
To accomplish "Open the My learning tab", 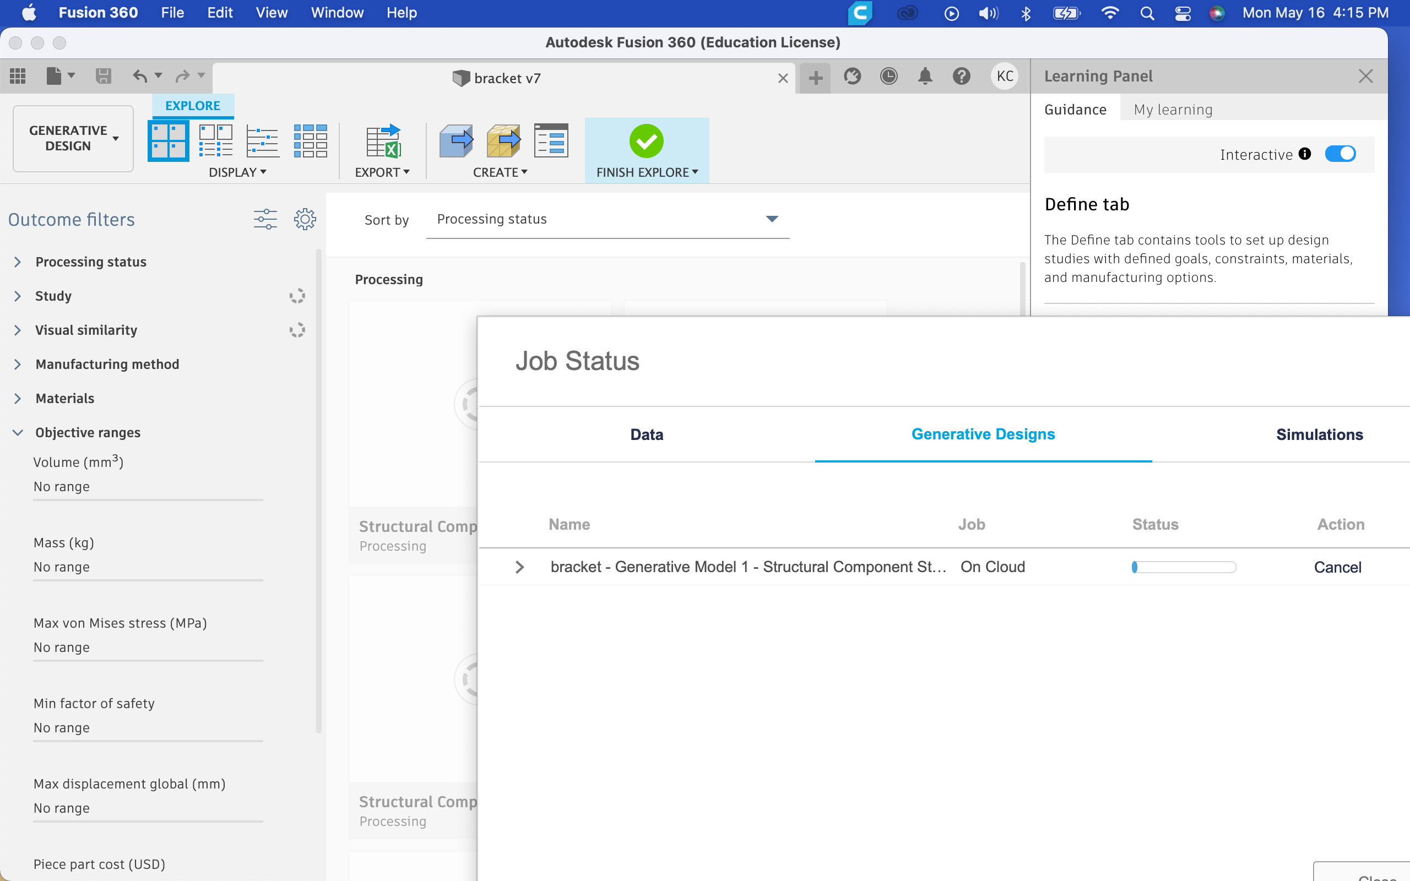I will (x=1173, y=110).
